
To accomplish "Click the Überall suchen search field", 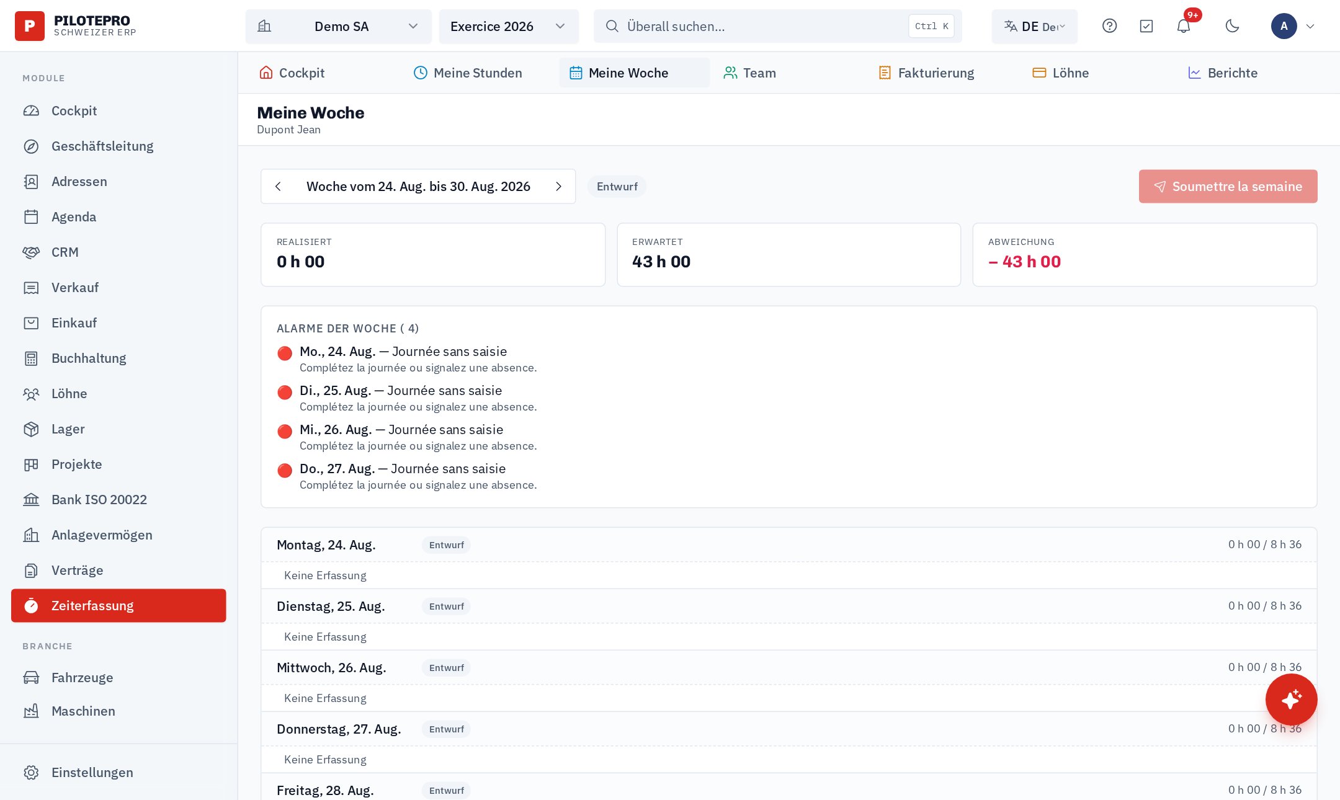I will coord(777,26).
